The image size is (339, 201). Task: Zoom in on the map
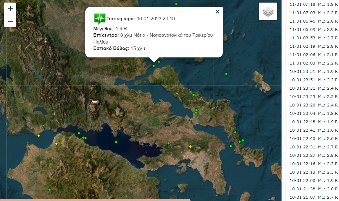pyautogui.click(x=10, y=9)
